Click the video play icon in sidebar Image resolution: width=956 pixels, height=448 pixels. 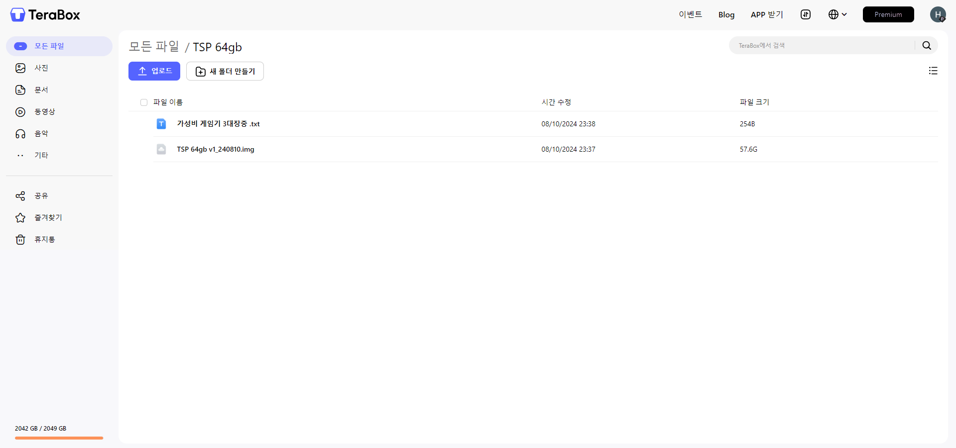tap(20, 112)
